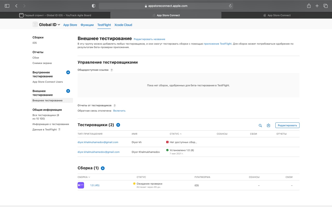This screenshot has height=207, width=332.
Task: Click Включить feedback link
Action: point(119,111)
